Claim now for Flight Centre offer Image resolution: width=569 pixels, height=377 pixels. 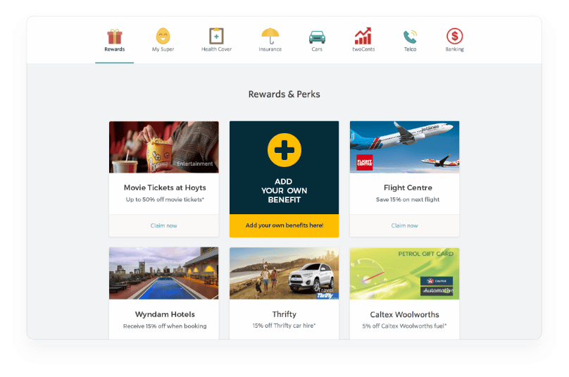[x=405, y=225]
